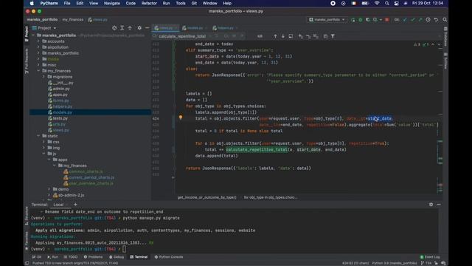Switch to the models.py editor tab
Image resolution: width=472 pixels, height=266 pixels.
(x=195, y=28)
